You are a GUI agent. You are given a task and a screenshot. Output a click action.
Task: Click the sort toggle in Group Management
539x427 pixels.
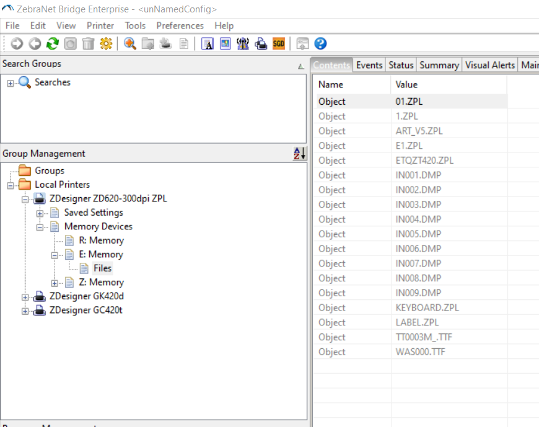tap(299, 154)
